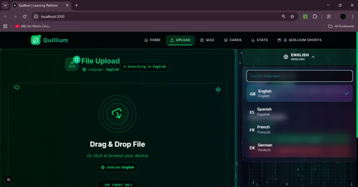Screen dimensions: 358x187
Task: Click the chevron arrow on the language selector
Action: 313,57
